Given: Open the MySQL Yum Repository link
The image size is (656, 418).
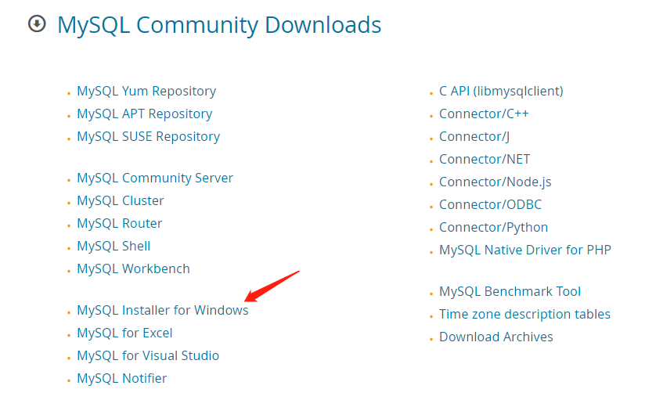Looking at the screenshot, I should pyautogui.click(x=146, y=92).
